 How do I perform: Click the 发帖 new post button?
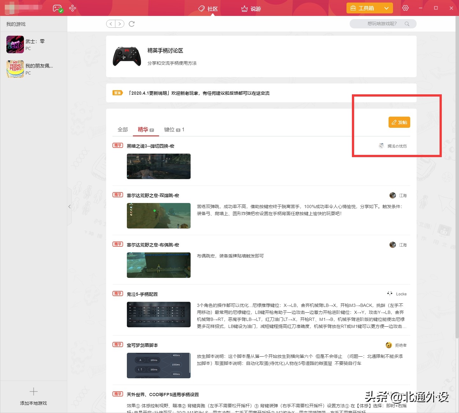click(399, 122)
